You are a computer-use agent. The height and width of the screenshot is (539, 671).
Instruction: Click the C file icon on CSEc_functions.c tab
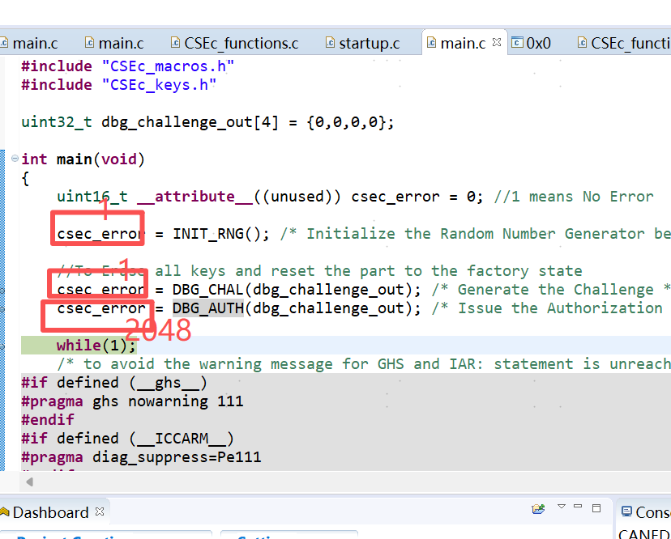coord(175,42)
